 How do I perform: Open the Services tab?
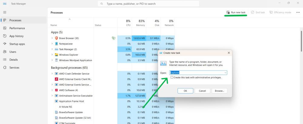click(24, 68)
